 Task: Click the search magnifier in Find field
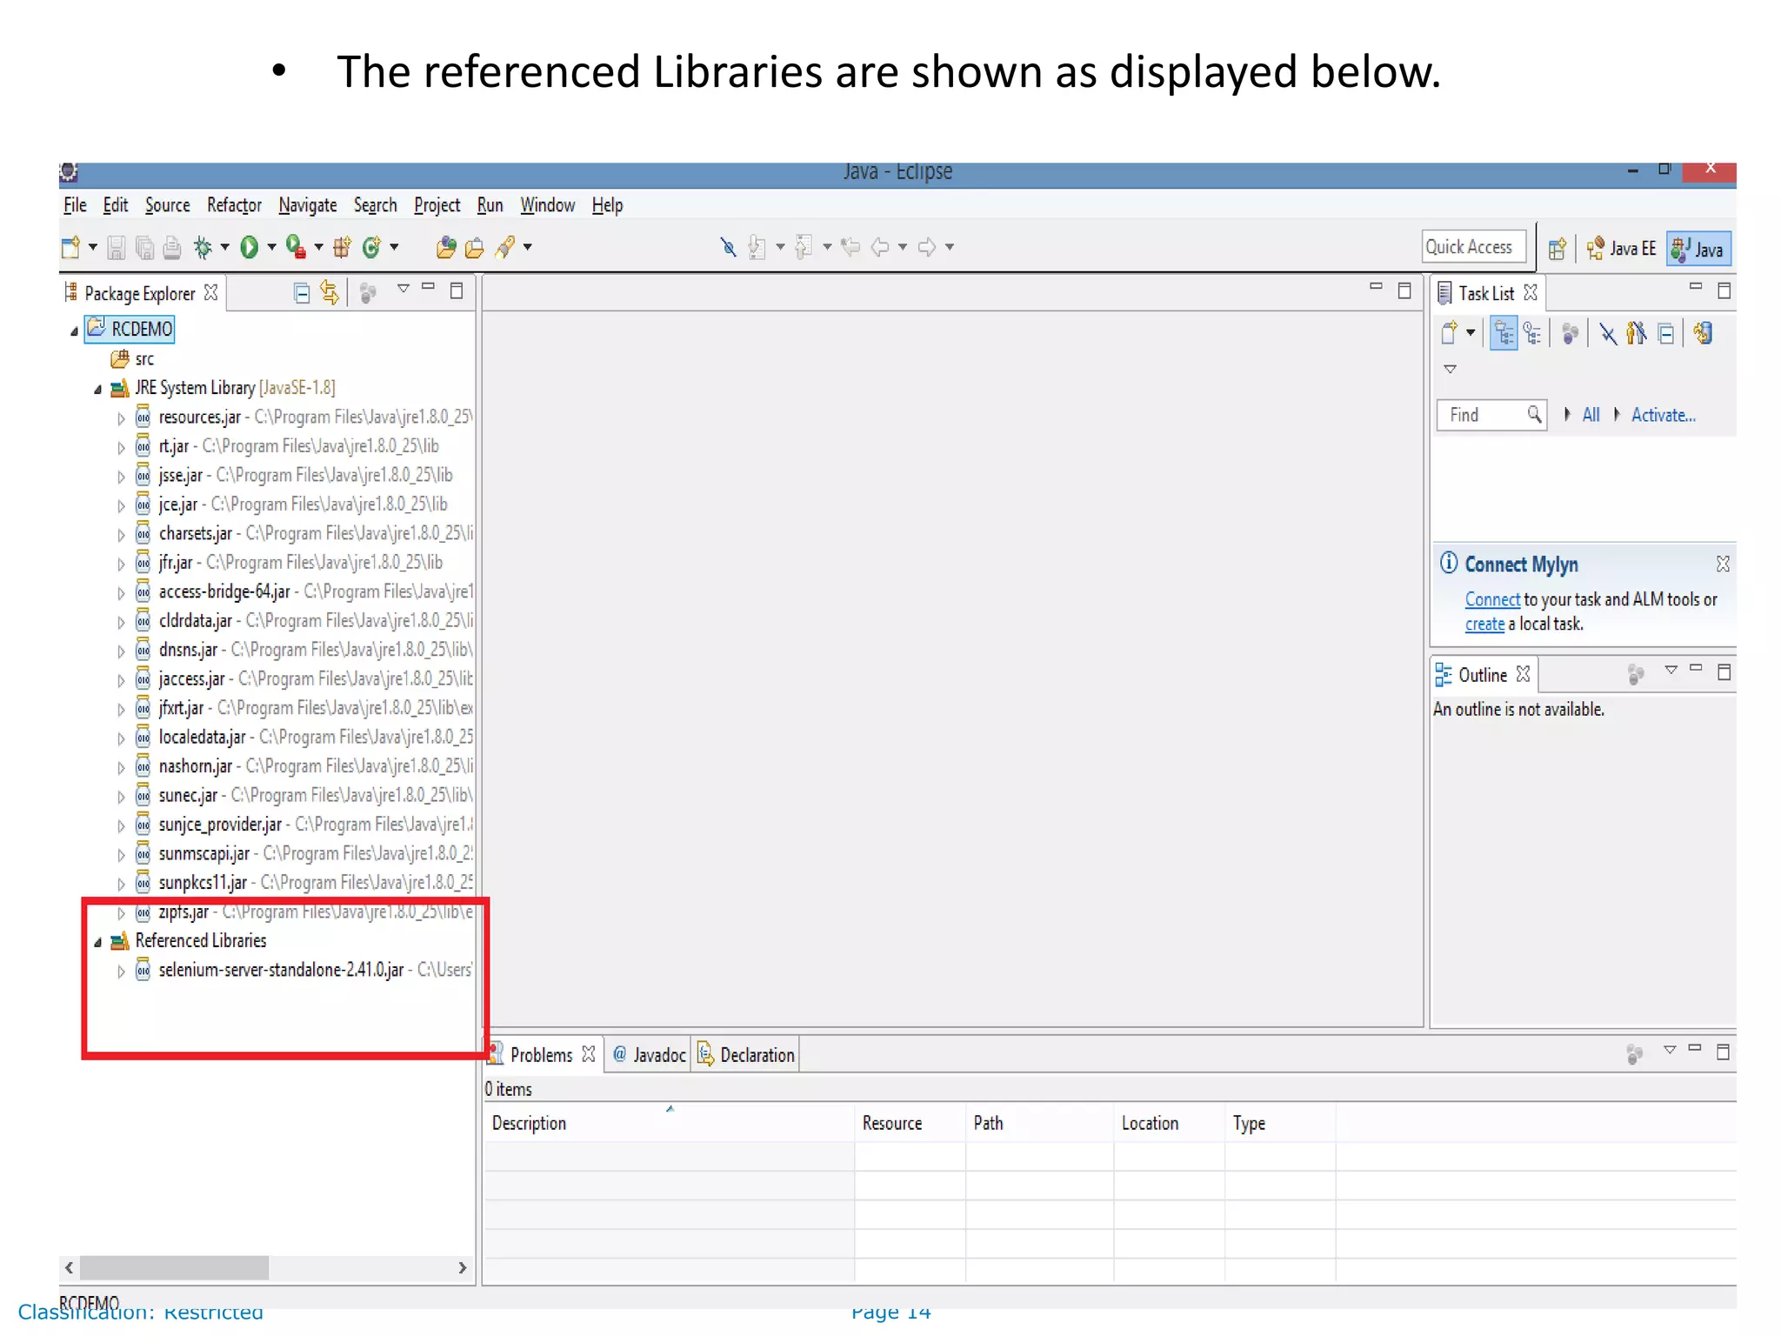(1535, 415)
